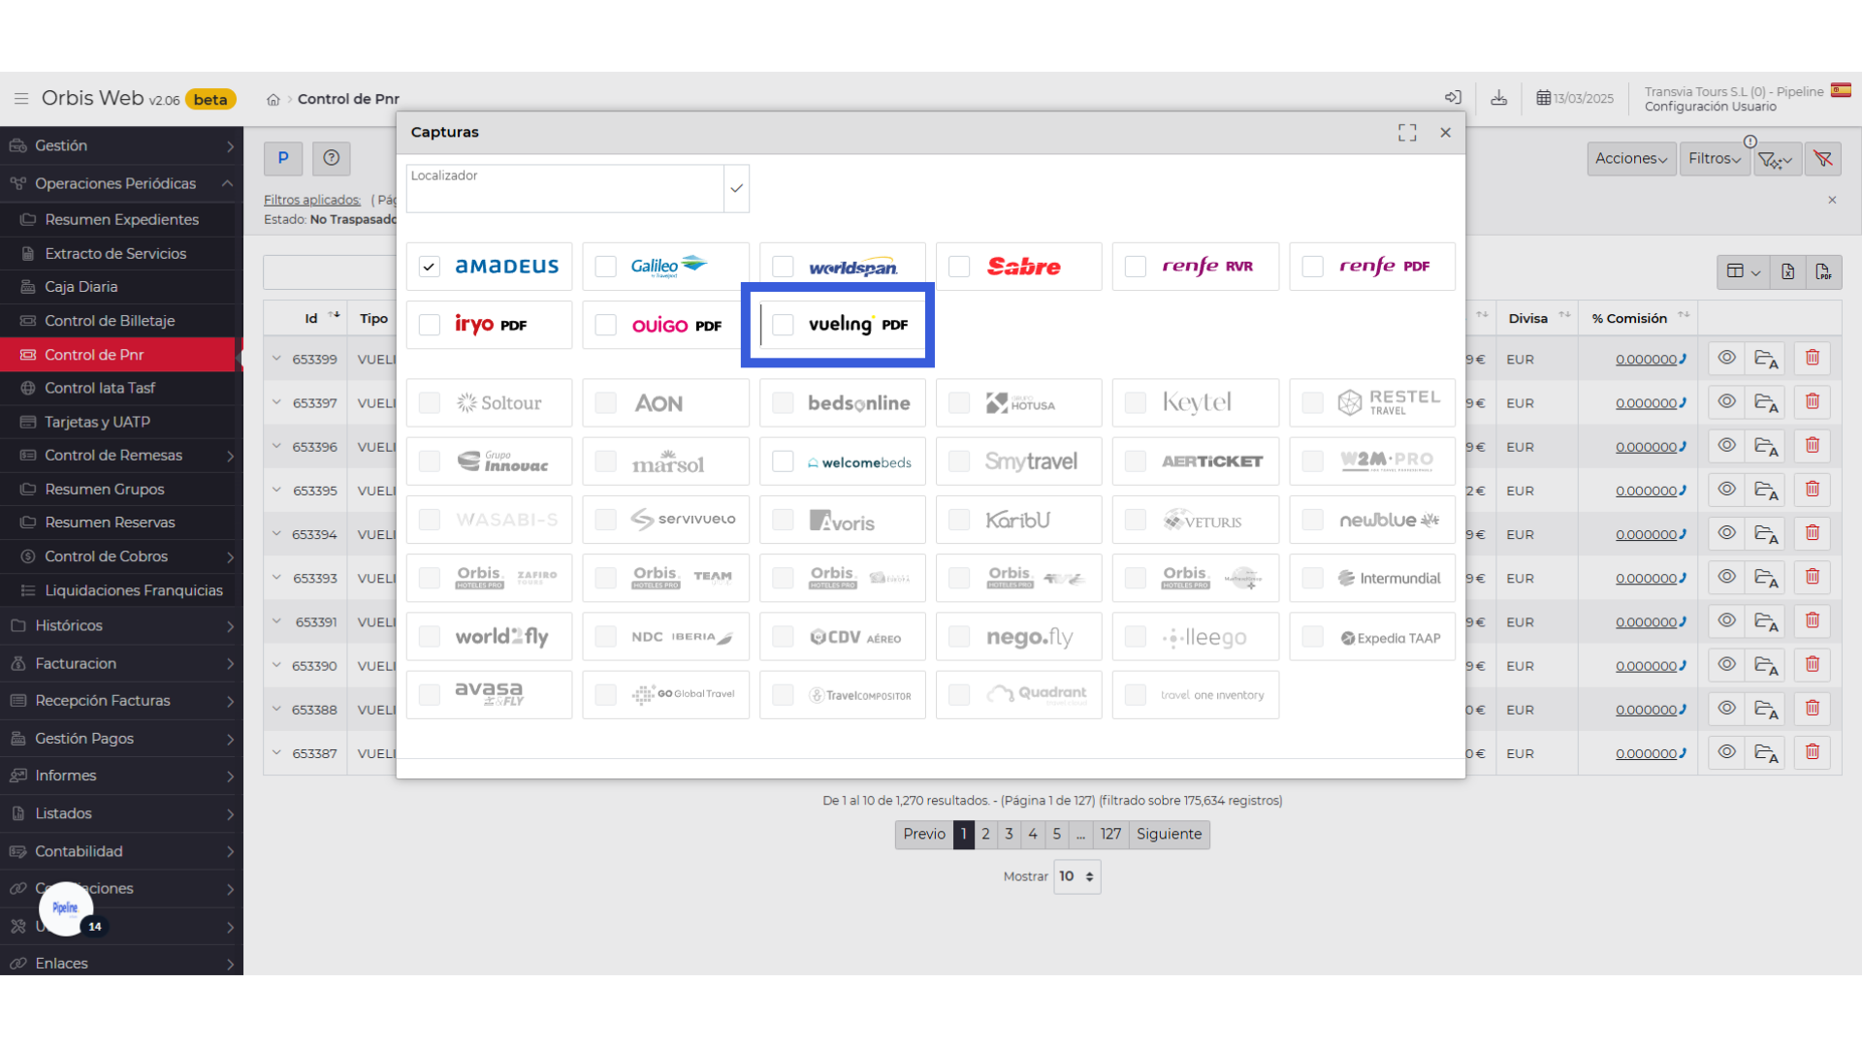Open Extracto de Servicios menu item
Image resolution: width=1862 pixels, height=1047 pixels.
pyautogui.click(x=121, y=253)
